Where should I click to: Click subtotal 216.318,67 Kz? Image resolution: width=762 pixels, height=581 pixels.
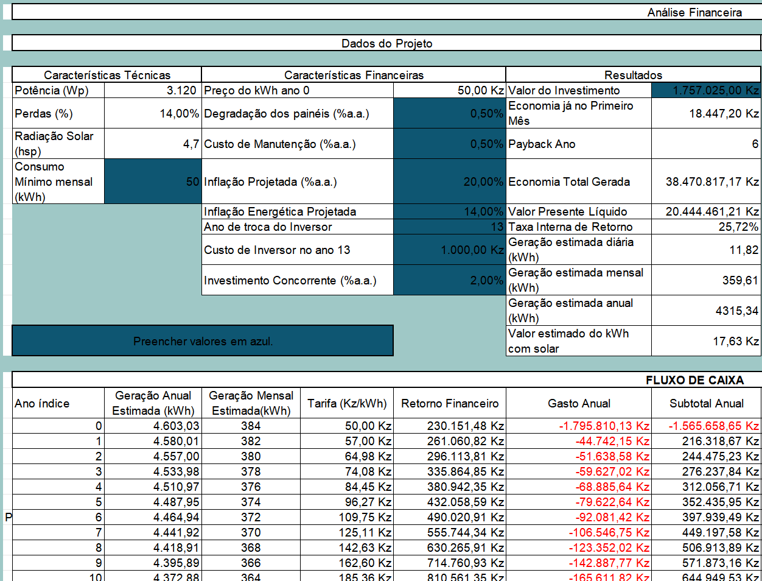tap(706, 441)
